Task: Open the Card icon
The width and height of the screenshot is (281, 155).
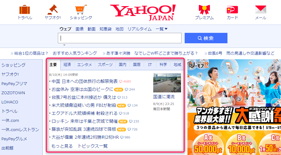Action: click(x=232, y=10)
